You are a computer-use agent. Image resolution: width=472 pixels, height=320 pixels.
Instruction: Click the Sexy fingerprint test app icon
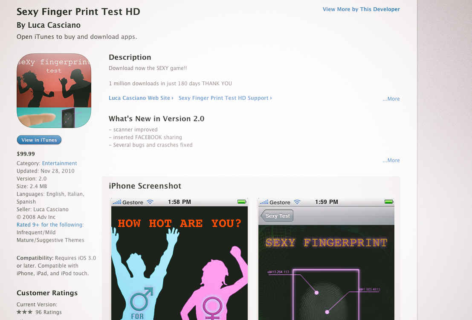[x=54, y=90]
